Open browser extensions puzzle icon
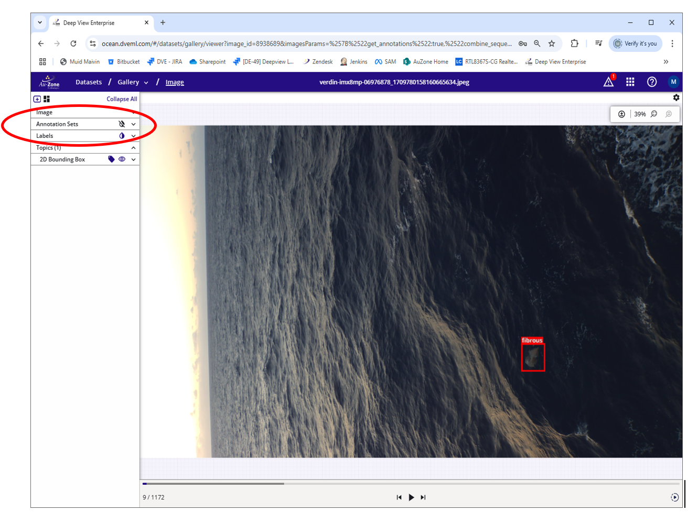698x522 pixels. pyautogui.click(x=575, y=43)
